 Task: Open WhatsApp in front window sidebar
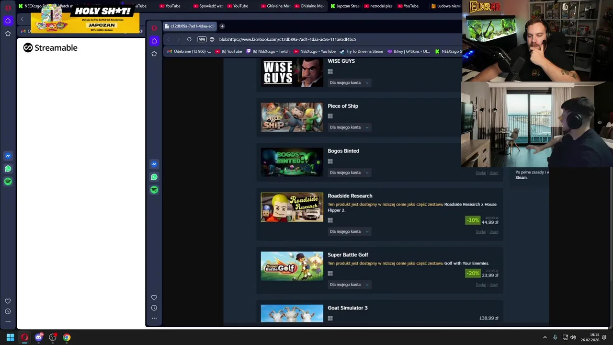click(154, 177)
